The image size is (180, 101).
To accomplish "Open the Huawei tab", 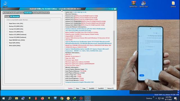I will pos(40,13).
